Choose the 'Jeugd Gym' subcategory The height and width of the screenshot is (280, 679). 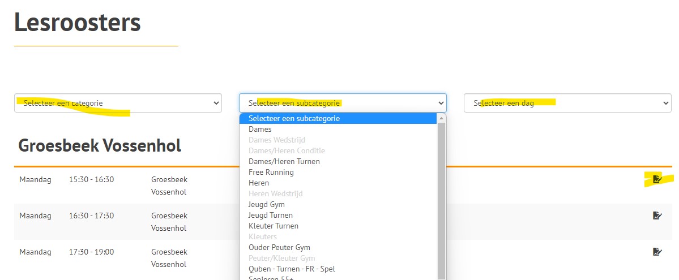point(266,204)
